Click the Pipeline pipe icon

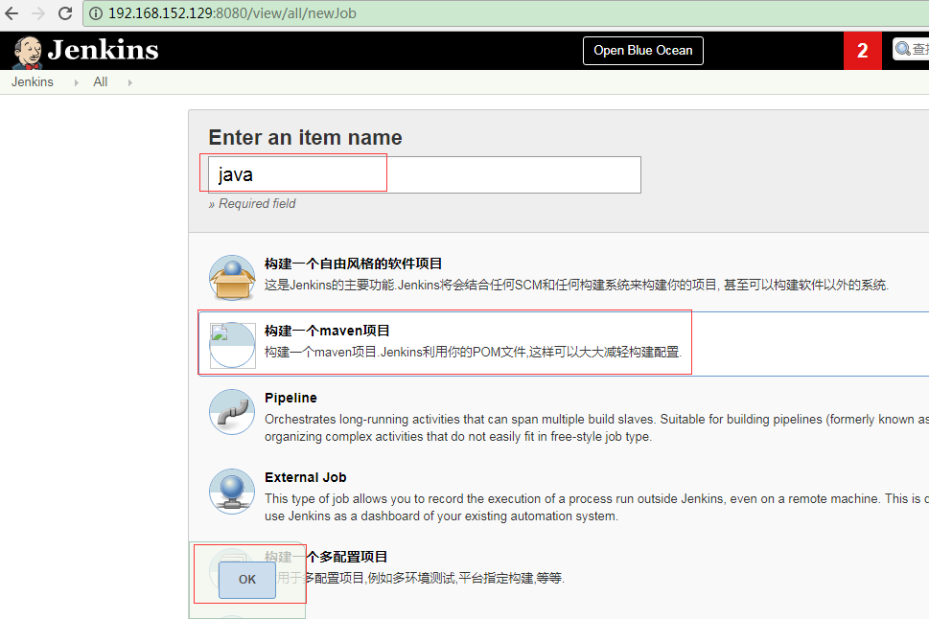(x=232, y=412)
